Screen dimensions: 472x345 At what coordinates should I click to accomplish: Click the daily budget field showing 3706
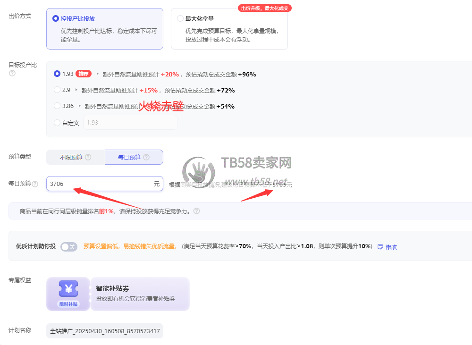pyautogui.click(x=105, y=184)
